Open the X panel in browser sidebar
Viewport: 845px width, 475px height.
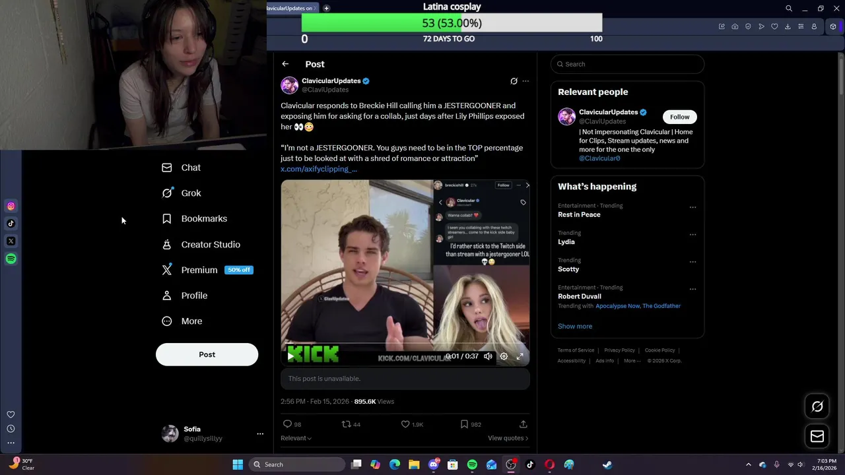pyautogui.click(x=11, y=241)
